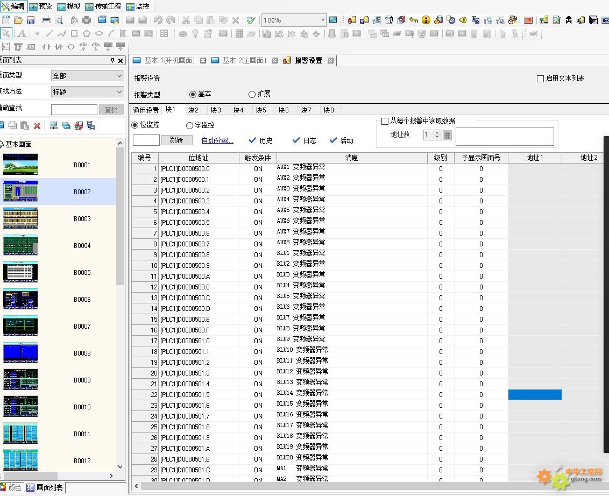Click the language translation A icon

tap(476, 20)
